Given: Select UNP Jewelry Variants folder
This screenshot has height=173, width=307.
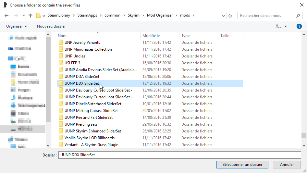Looking at the screenshot, I should 150,43.
